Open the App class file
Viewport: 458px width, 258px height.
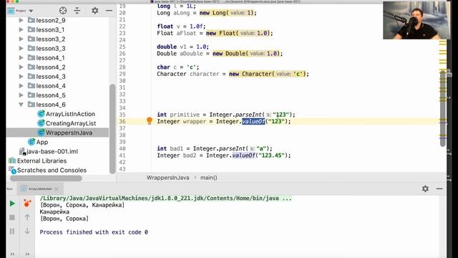42,142
